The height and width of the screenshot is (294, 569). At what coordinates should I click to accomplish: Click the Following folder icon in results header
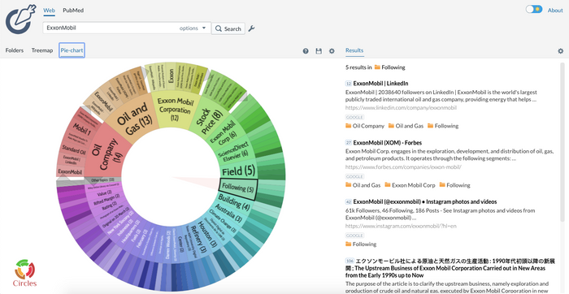pyautogui.click(x=377, y=67)
